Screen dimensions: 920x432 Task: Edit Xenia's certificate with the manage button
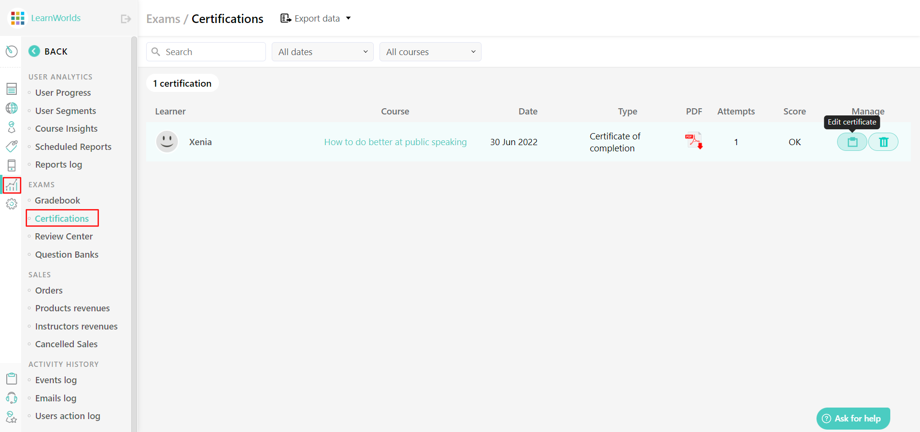coord(851,142)
